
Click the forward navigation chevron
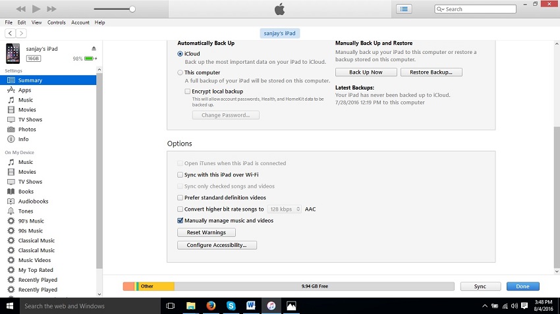(x=22, y=33)
